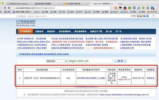Open the 网站域名 query type dropdown
Screen dimensions: 159x100
point(56,61)
